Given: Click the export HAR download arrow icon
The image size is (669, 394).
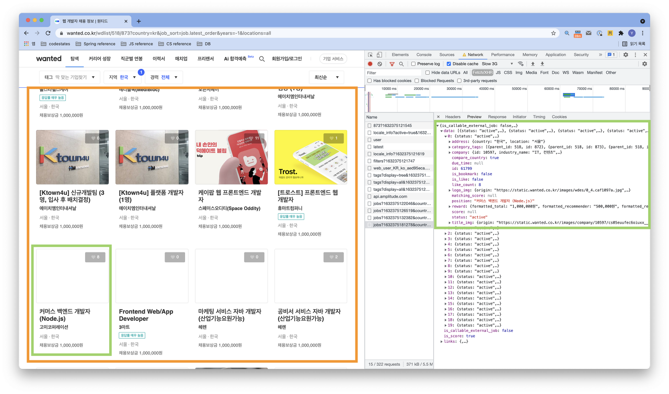Looking at the screenshot, I should pos(542,64).
